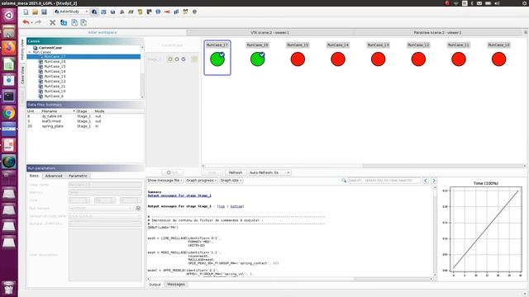Select RunCase_16 in the Cases tree

point(55,62)
